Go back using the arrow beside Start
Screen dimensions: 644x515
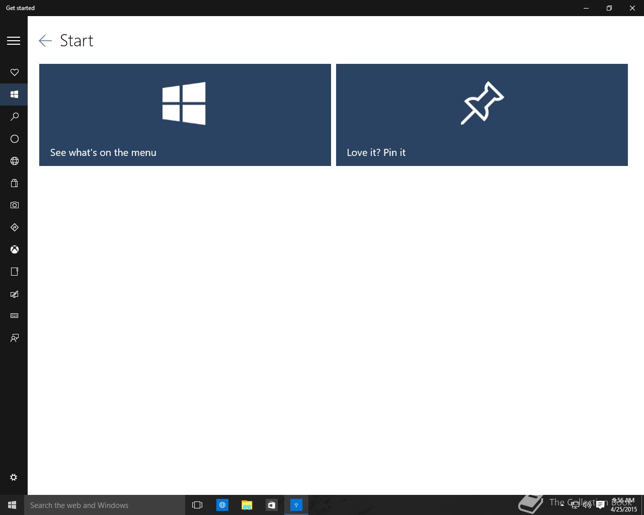point(45,41)
